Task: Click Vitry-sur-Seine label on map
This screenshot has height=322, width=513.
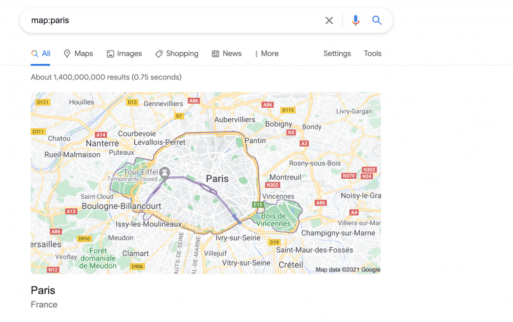Action: tap(246, 263)
